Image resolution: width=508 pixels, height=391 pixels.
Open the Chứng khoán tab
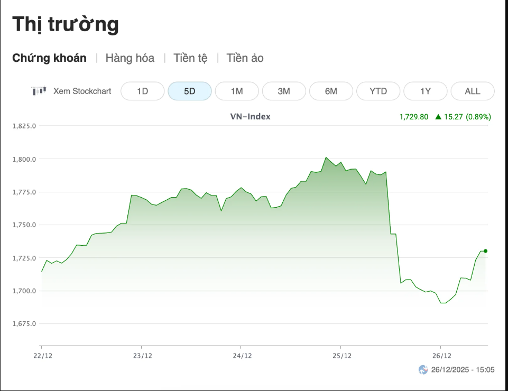click(50, 58)
